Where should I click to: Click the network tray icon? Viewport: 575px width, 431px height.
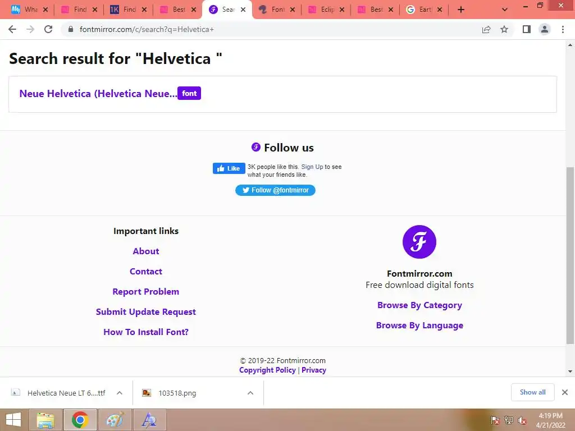pyautogui.click(x=508, y=420)
